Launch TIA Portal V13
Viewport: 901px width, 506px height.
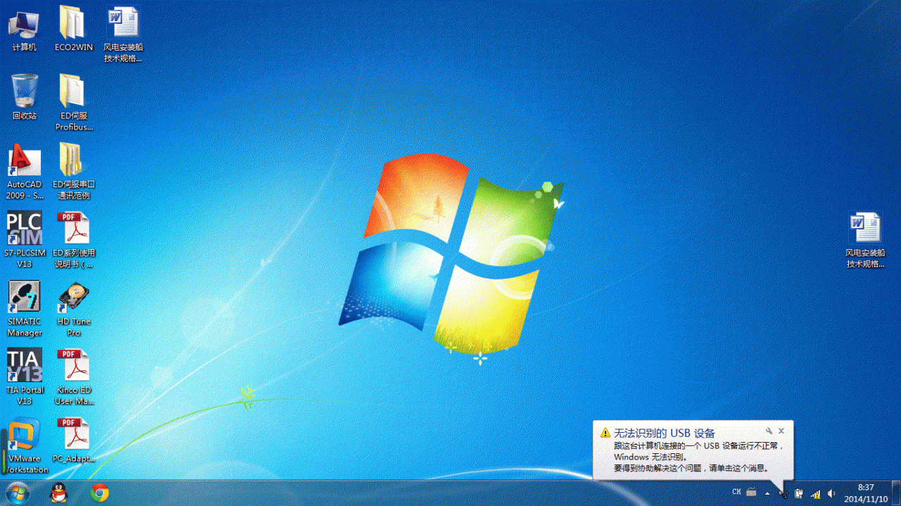coord(24,377)
